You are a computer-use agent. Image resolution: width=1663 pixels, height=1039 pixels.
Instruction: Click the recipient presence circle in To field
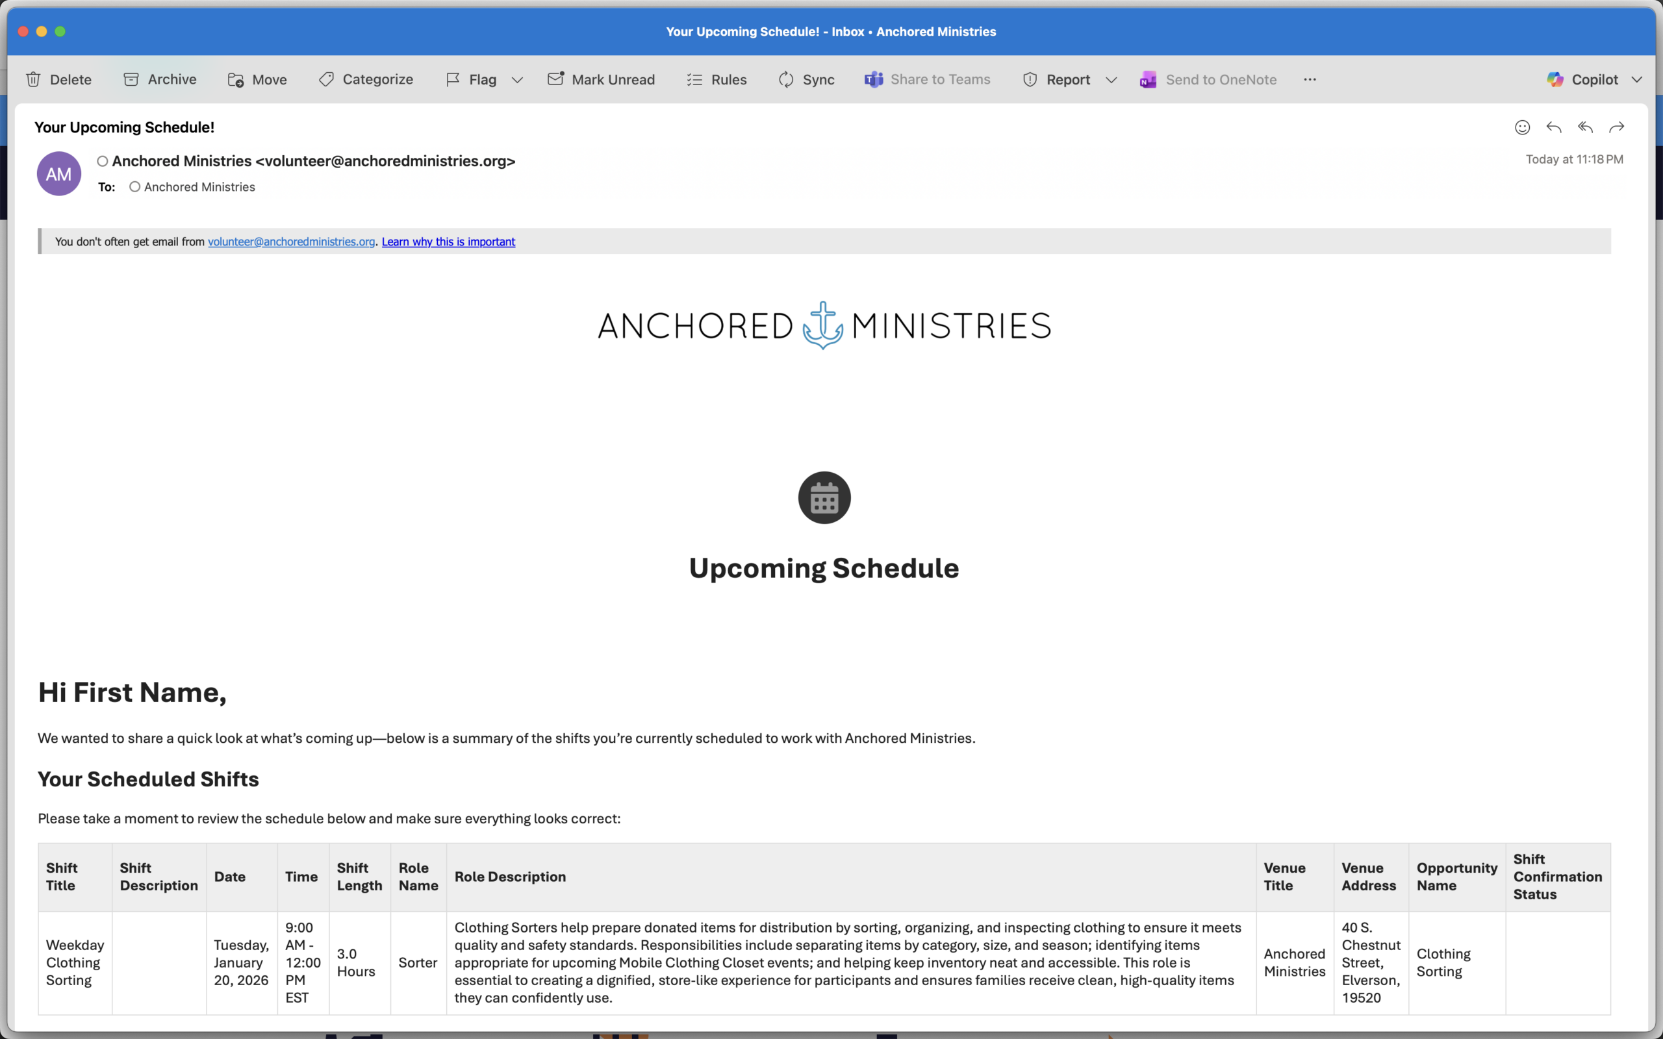[x=134, y=187]
